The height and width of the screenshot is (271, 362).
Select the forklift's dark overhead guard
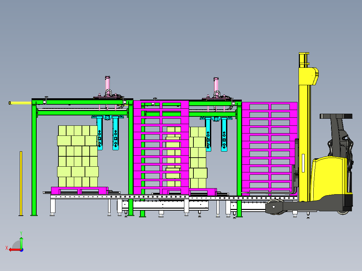[336, 116]
